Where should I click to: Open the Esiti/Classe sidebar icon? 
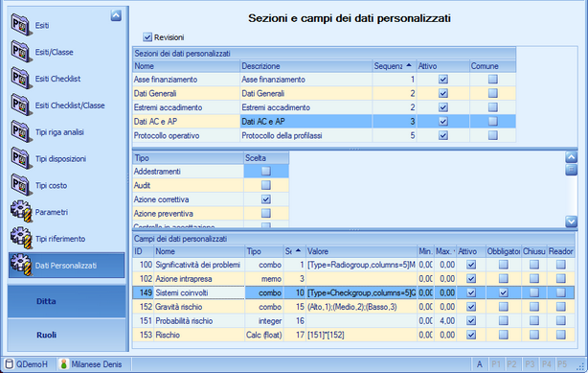pyautogui.click(x=20, y=52)
